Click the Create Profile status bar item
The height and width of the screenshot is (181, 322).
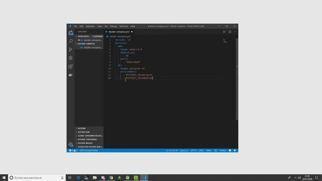pos(89,150)
